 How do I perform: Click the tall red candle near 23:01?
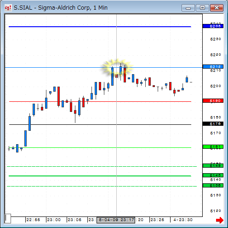pyautogui.click(x=58, y=96)
